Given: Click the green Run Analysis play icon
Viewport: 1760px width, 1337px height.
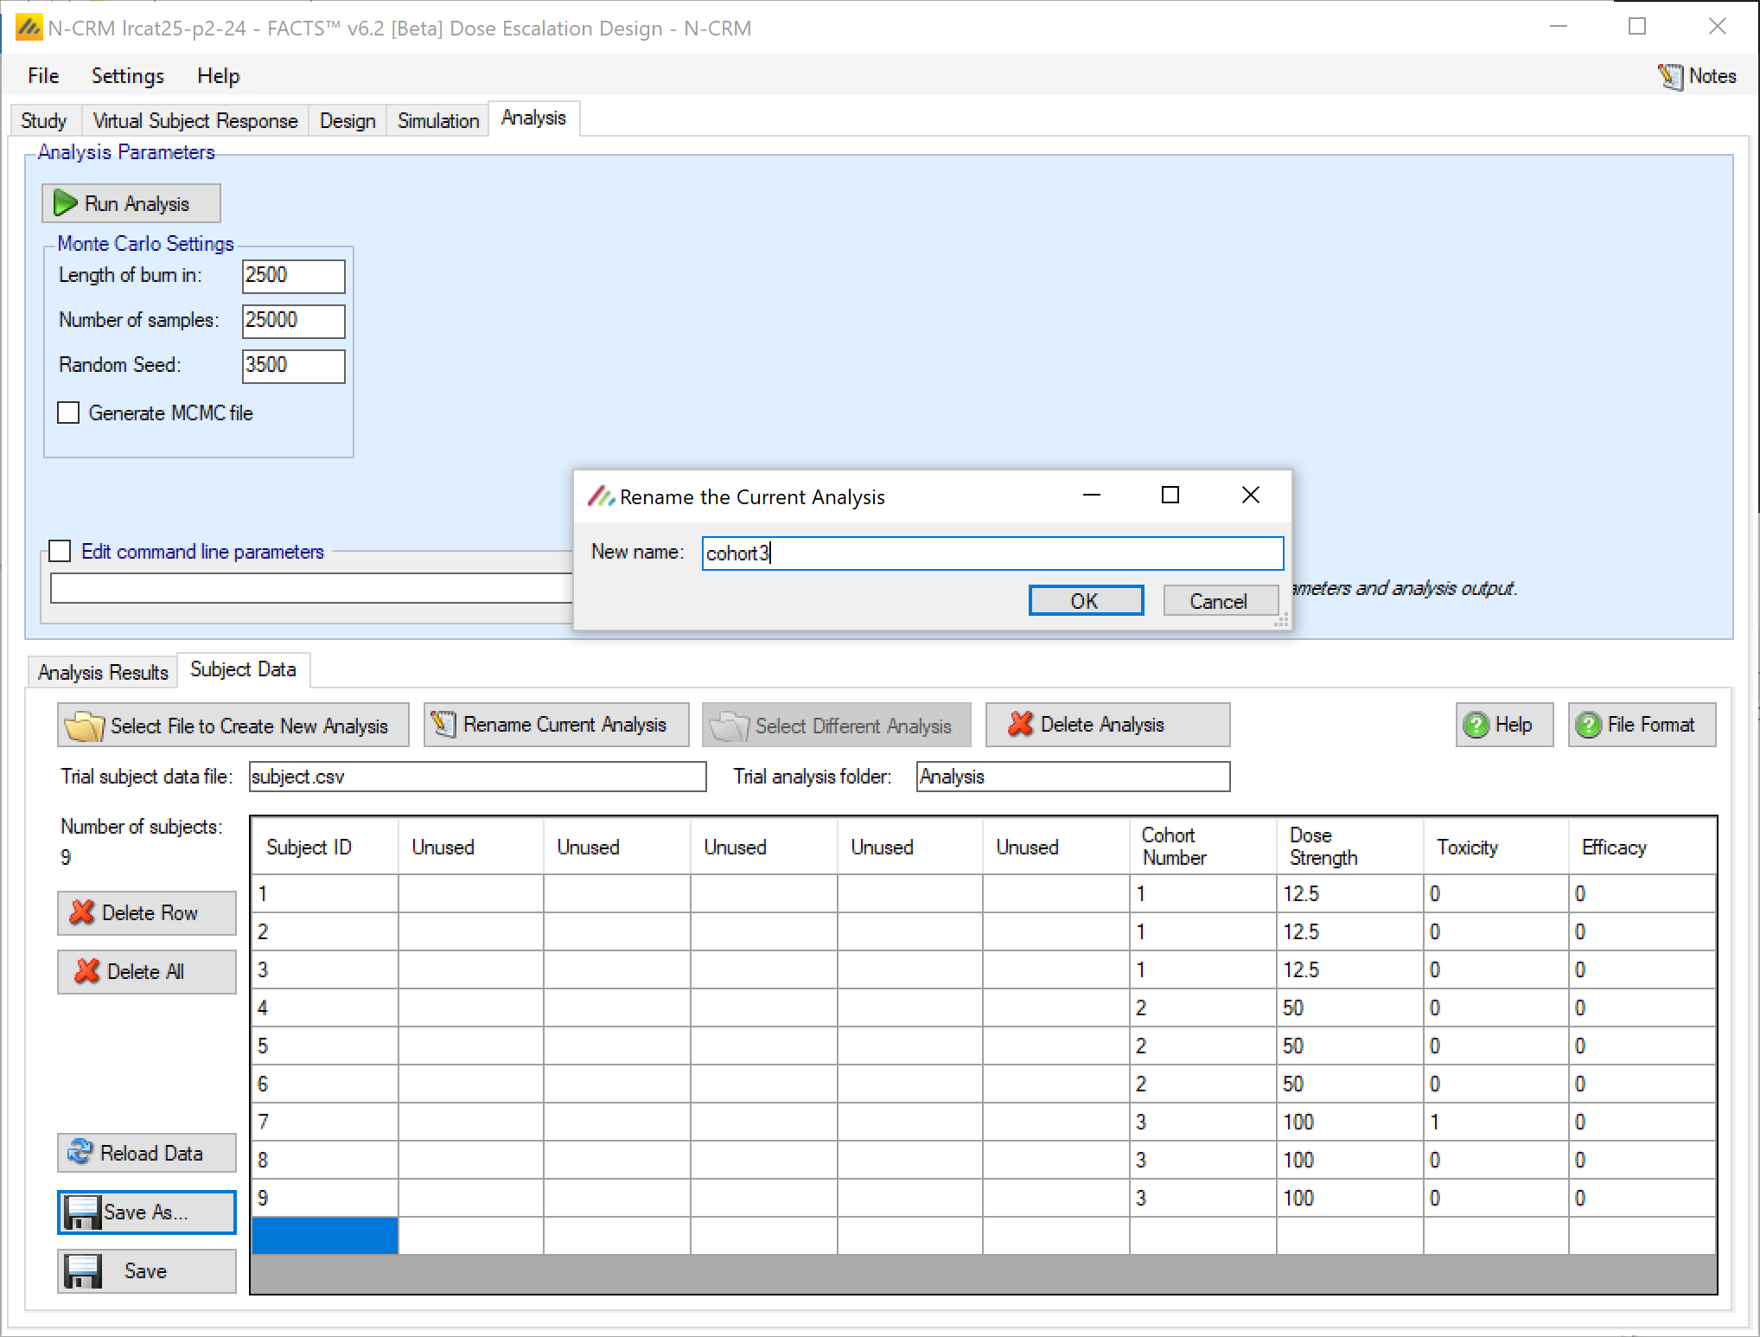Looking at the screenshot, I should (65, 203).
